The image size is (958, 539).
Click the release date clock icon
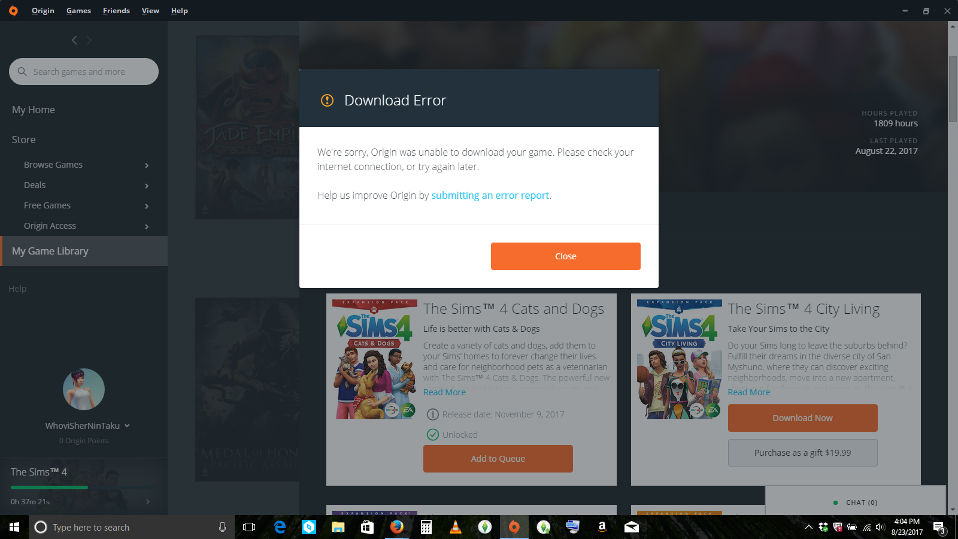pos(432,414)
